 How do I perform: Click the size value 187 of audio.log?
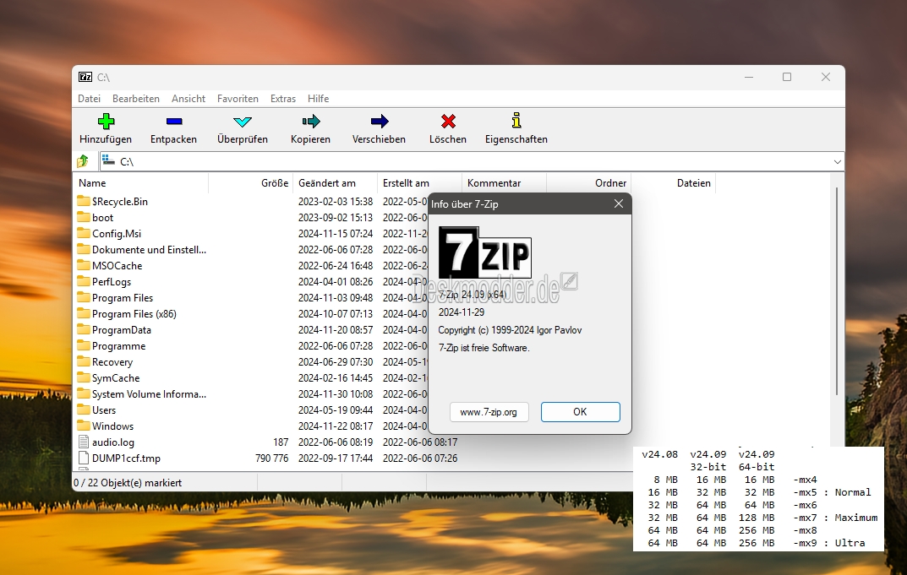281,442
